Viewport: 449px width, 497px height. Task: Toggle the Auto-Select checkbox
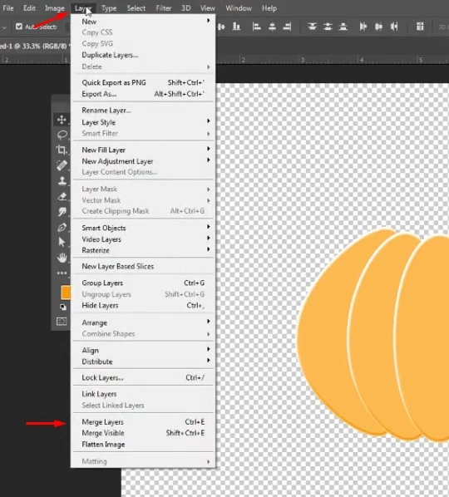pyautogui.click(x=19, y=27)
